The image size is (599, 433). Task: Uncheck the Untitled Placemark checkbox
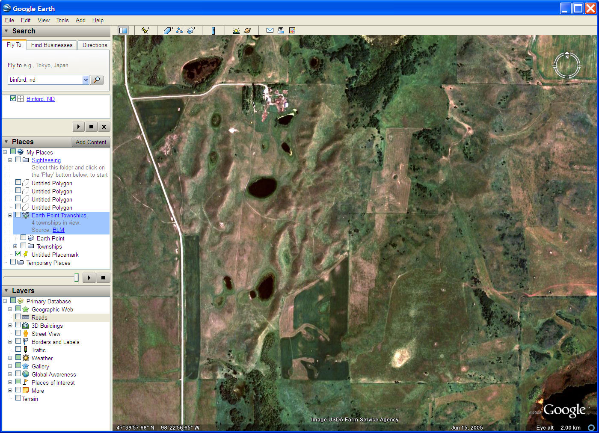click(x=18, y=254)
